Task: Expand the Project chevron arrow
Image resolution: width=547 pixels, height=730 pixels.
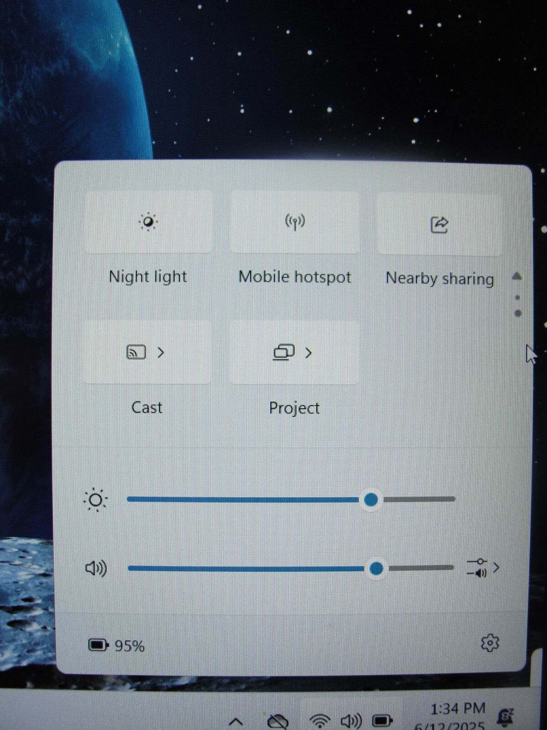Action: [308, 353]
